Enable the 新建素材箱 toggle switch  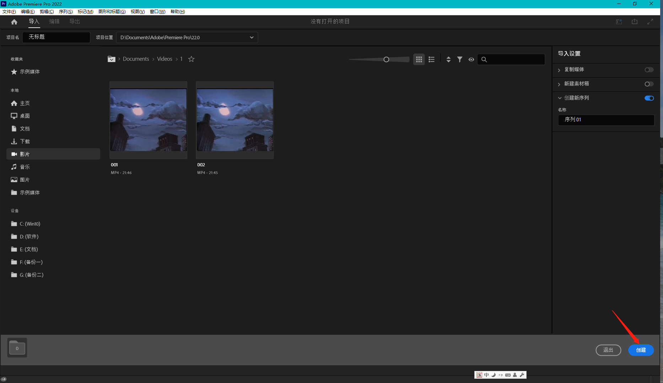click(649, 84)
